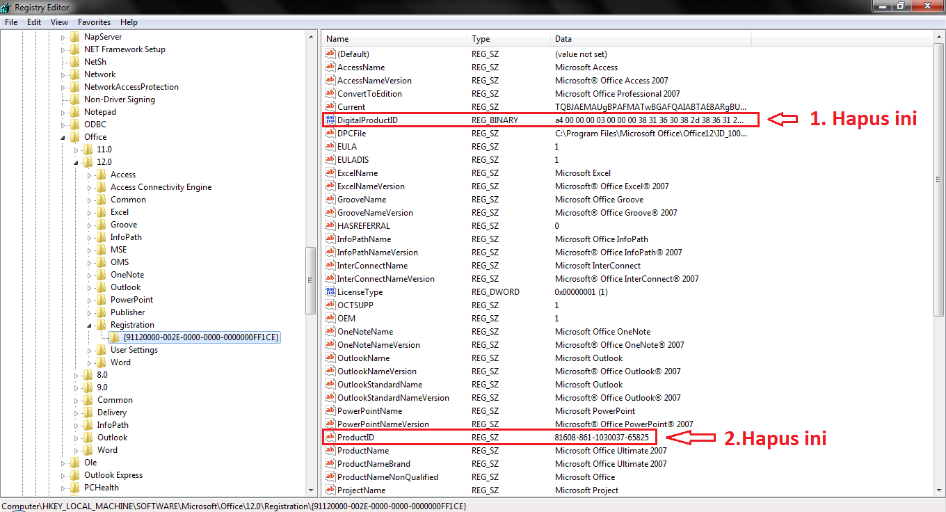Select the Non-Driver Signing key
Screen dimensions: 946x512
point(120,99)
